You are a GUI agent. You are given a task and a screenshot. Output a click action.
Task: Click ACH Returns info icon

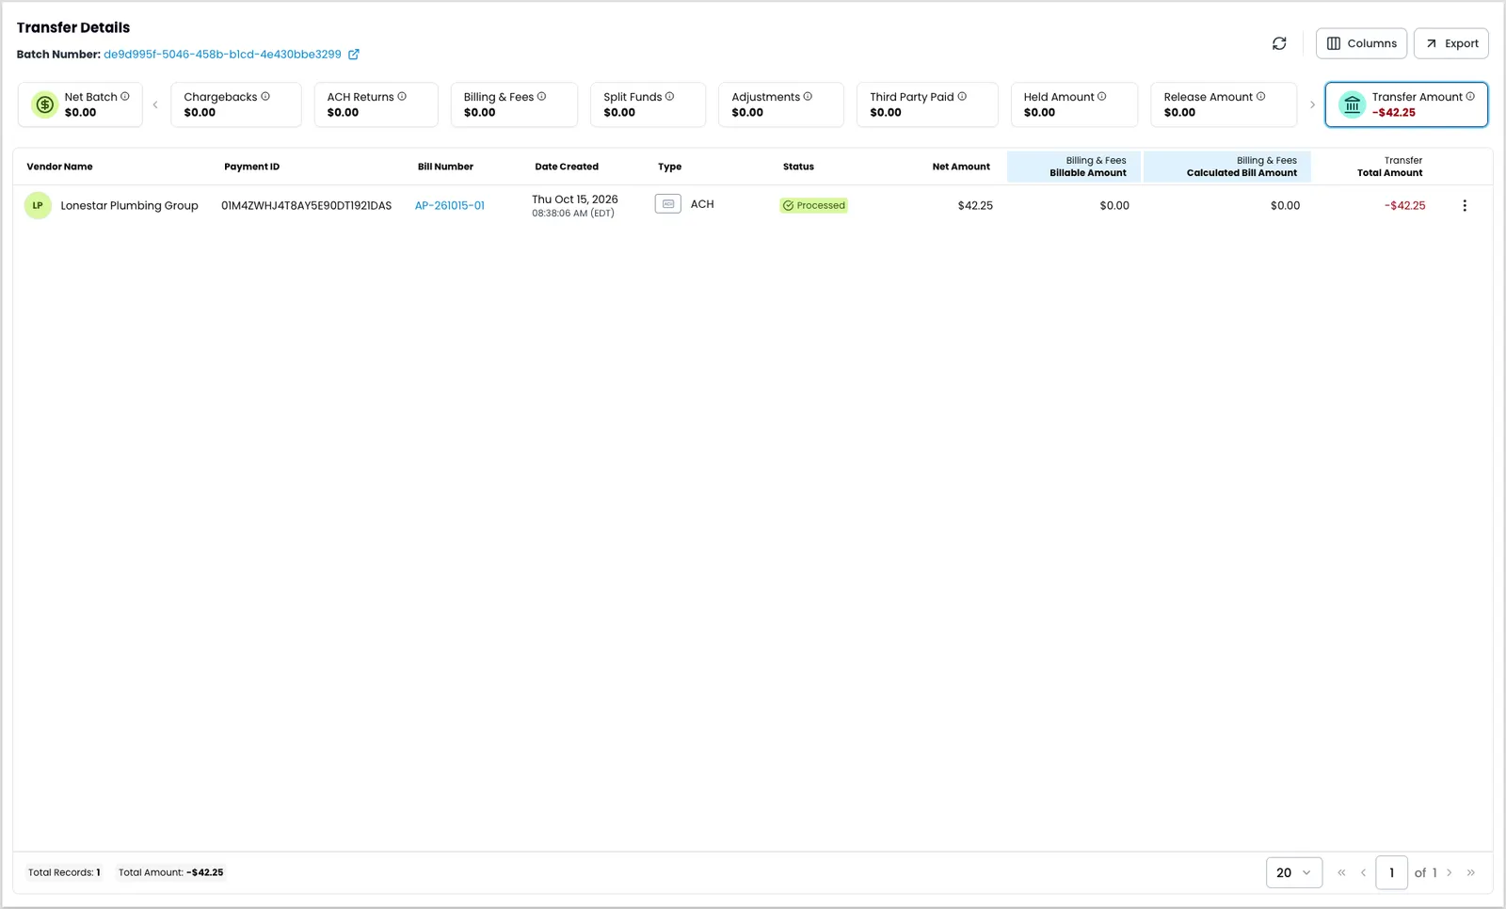[x=402, y=96]
